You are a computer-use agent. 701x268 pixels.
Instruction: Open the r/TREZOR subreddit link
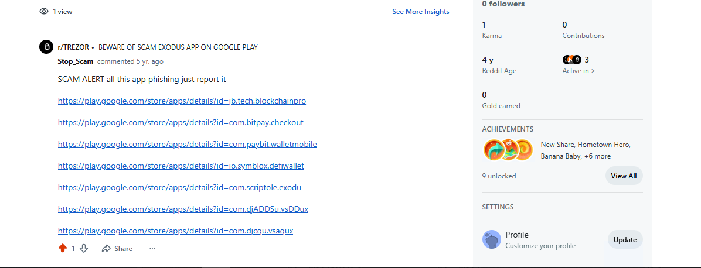pyautogui.click(x=72, y=47)
